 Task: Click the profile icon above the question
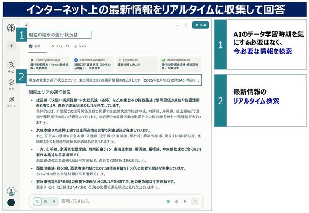(x=26, y=25)
